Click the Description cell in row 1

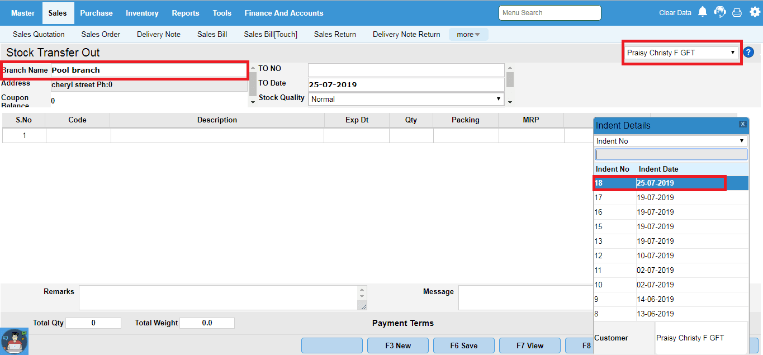tap(217, 135)
